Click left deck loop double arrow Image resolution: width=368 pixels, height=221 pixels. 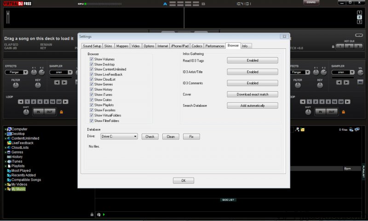(x=65, y=102)
